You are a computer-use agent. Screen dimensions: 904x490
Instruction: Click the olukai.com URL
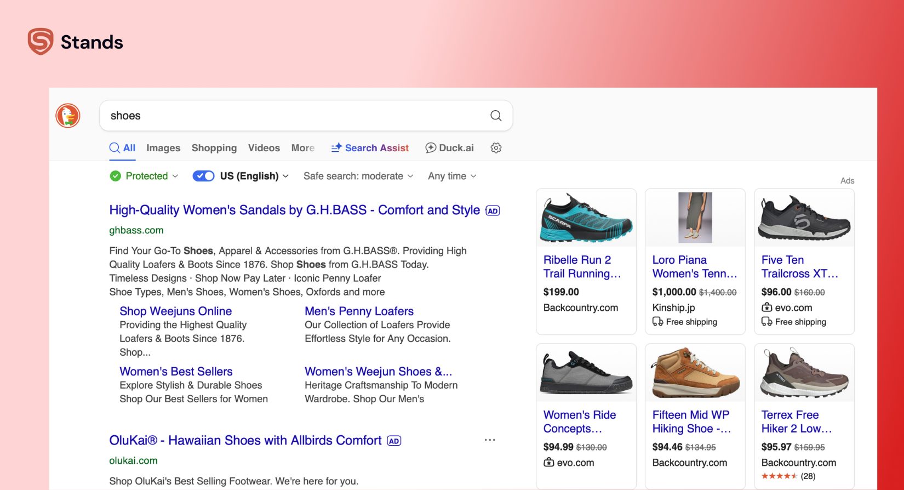[x=133, y=460]
